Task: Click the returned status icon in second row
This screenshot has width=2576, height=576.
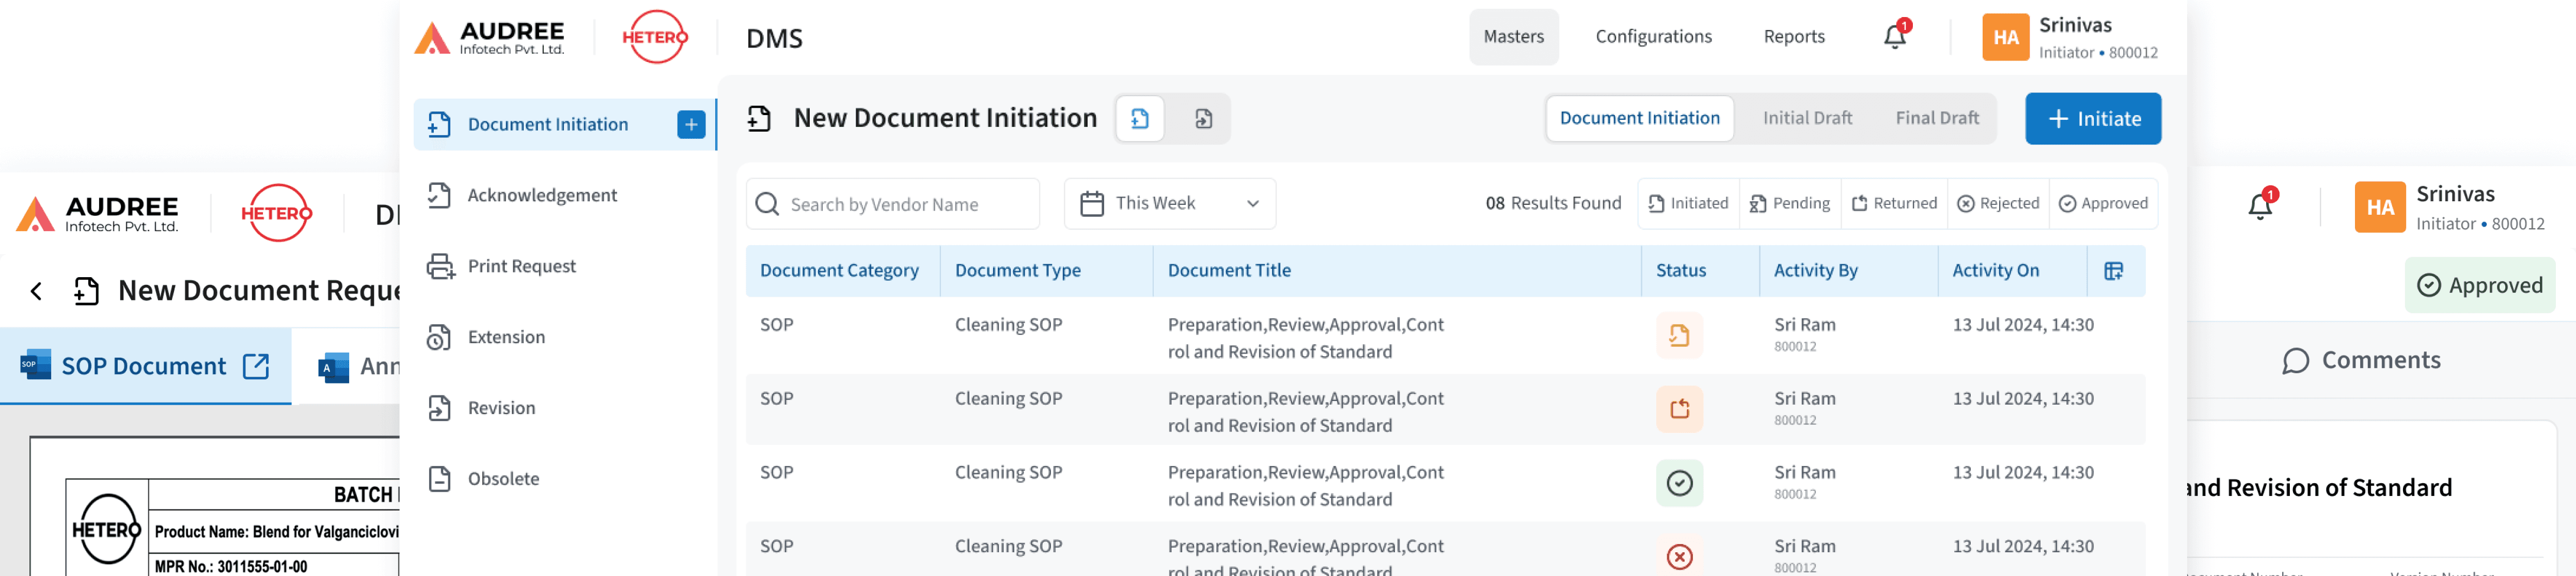Action: click(1679, 409)
